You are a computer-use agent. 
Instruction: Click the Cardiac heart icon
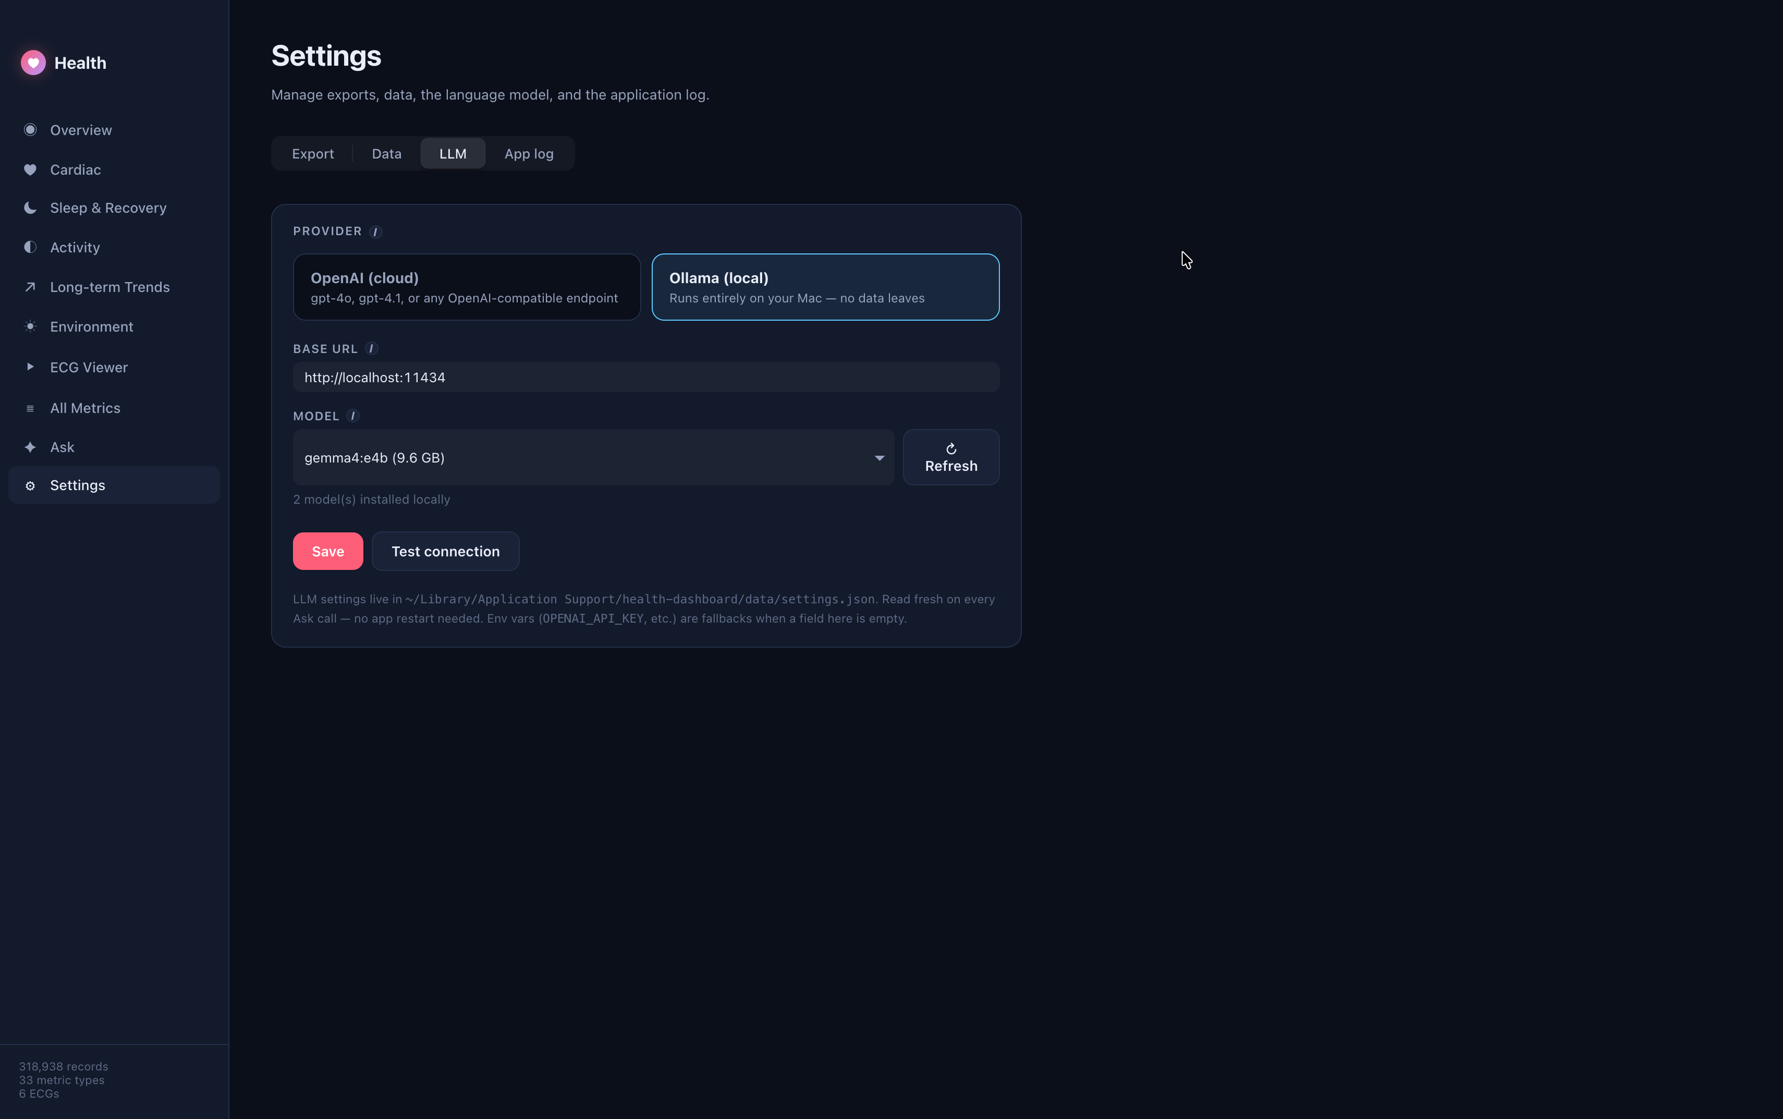coord(30,169)
